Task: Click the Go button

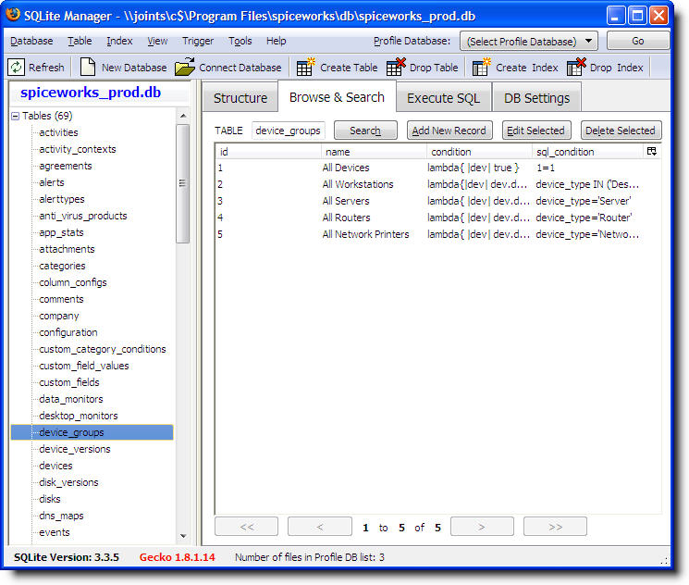Action: [x=637, y=41]
